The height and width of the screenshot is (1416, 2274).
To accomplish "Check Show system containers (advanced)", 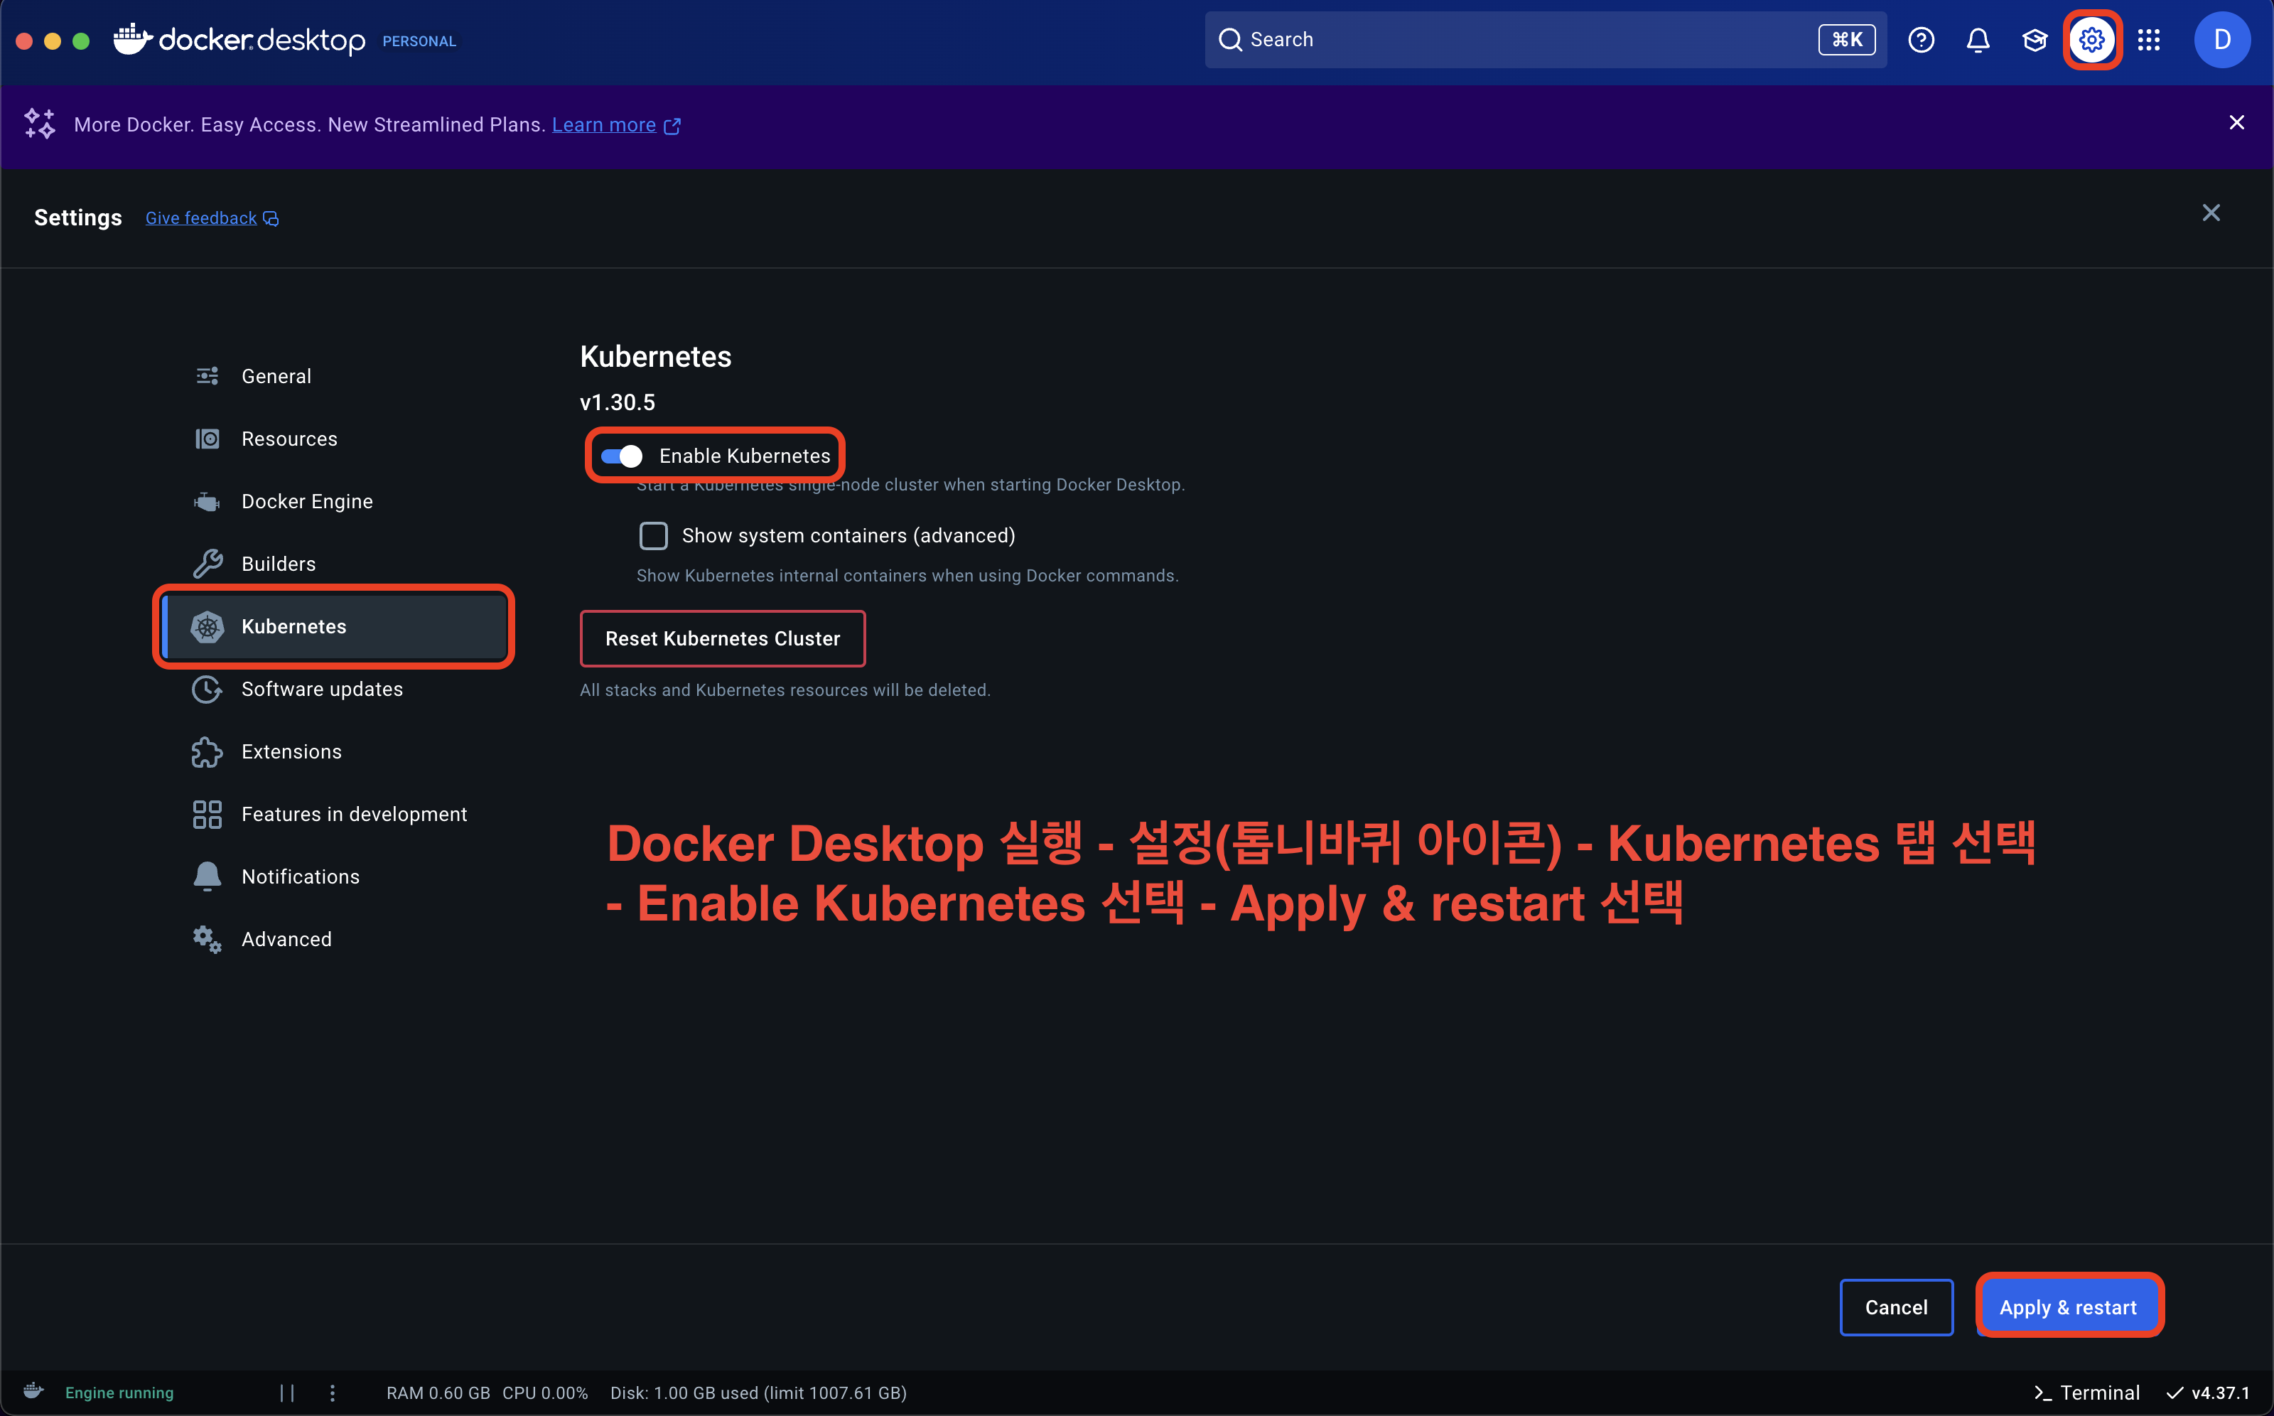I will click(654, 536).
